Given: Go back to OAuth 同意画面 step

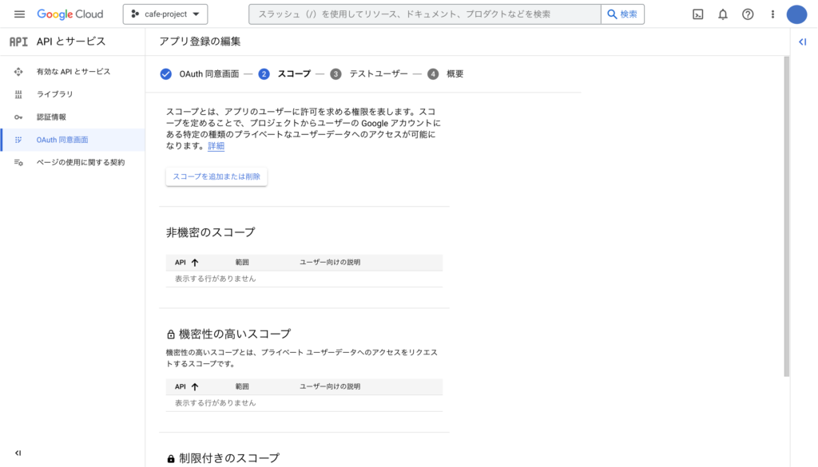Looking at the screenshot, I should click(199, 74).
